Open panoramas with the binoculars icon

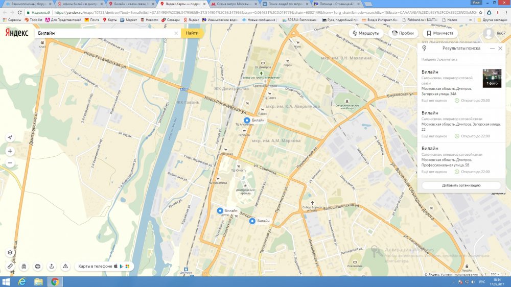[24, 266]
